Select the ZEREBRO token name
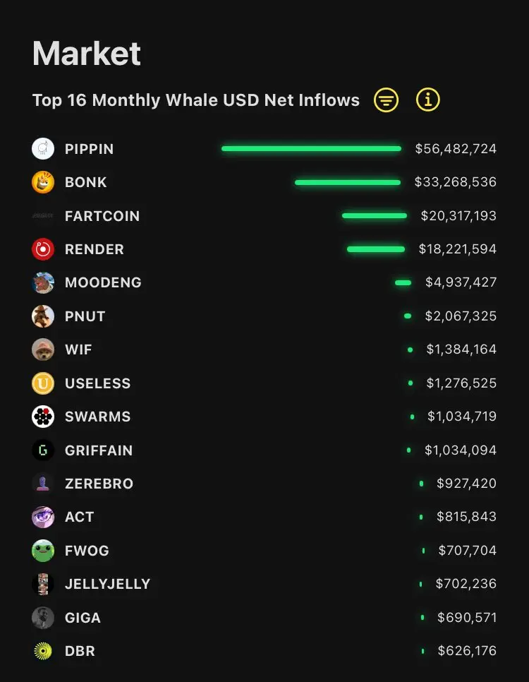Screen dimensions: 529x682 click(x=99, y=484)
